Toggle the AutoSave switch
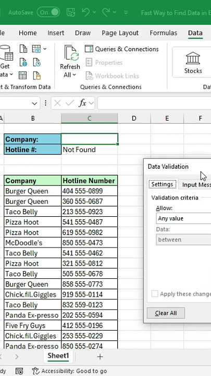 pos(48,12)
